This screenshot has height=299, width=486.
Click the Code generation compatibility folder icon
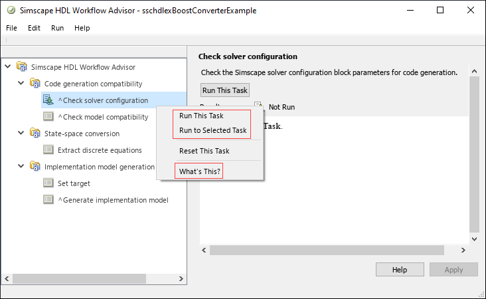[35, 84]
